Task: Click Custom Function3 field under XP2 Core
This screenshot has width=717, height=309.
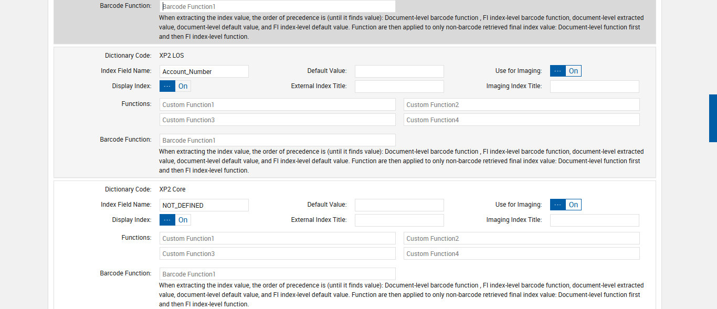Action: click(x=277, y=253)
